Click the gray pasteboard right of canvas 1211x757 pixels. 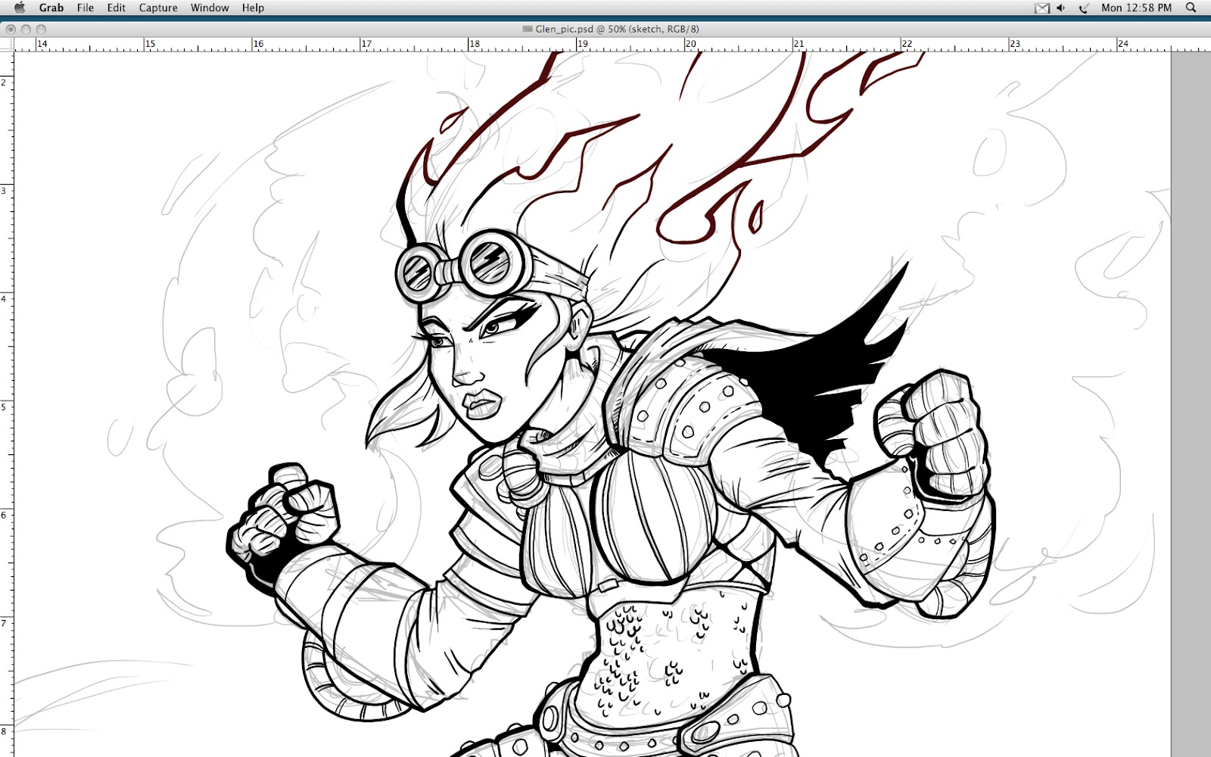[1191, 378]
